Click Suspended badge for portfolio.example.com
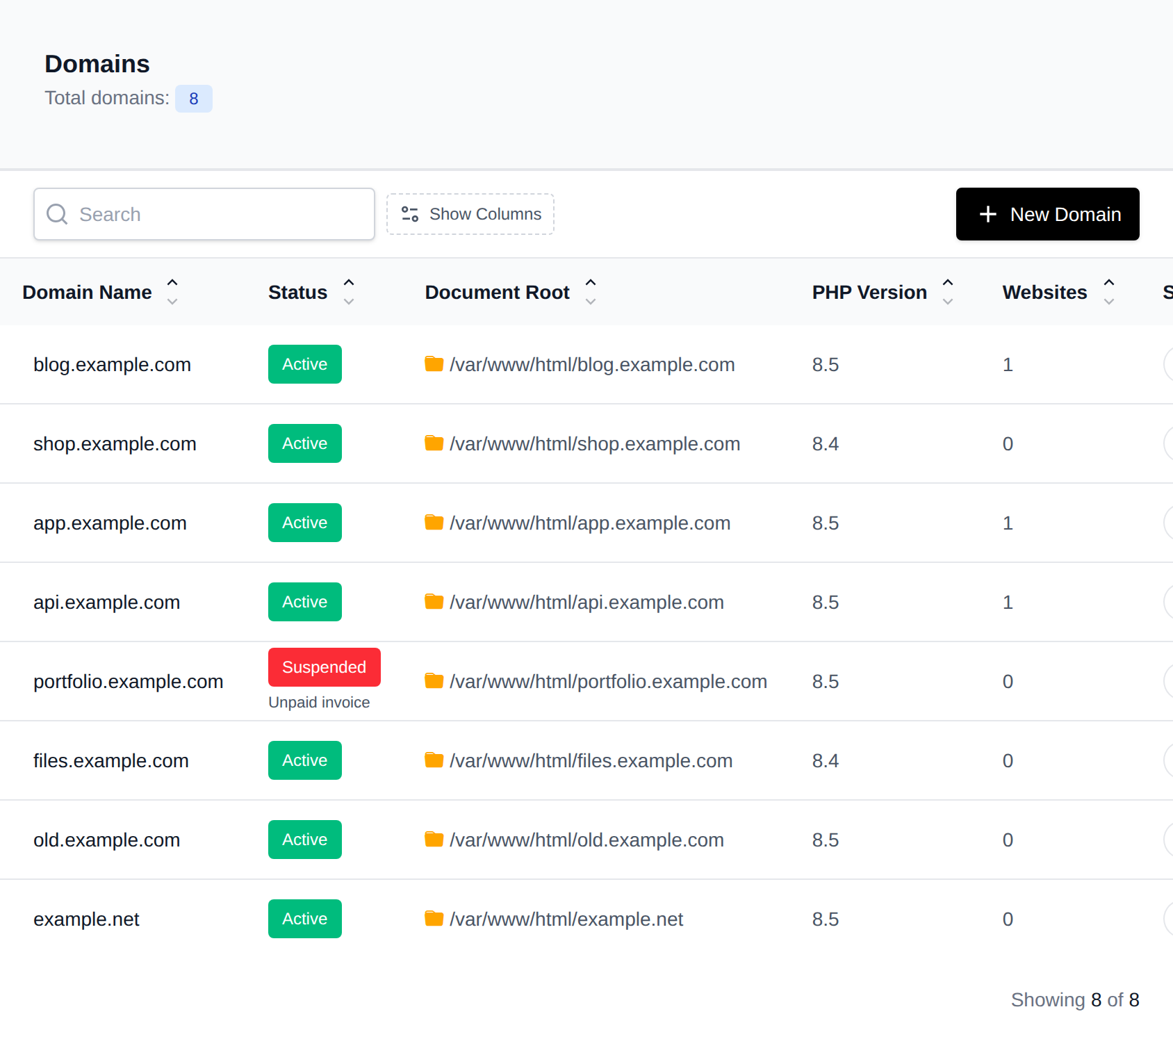 click(325, 667)
